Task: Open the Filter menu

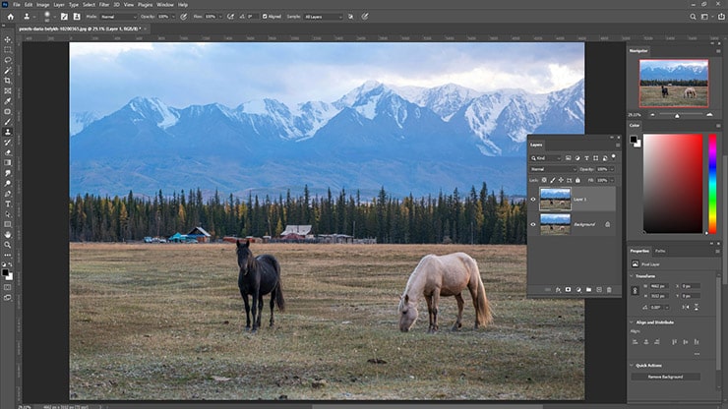Action: click(104, 5)
